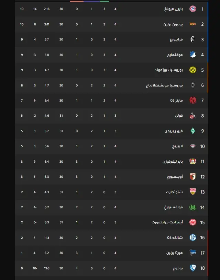Screen dimensions: 220x280
Task: Click the Bayern Munich club logo
Action: tap(192, 9)
